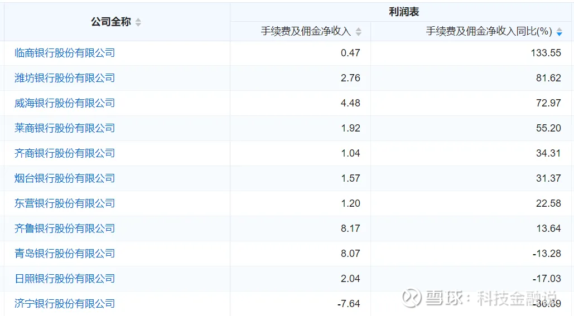Viewport: 574px width, 316px height.
Task: Open 临商银行股份有限公司 link
Action: pyautogui.click(x=65, y=53)
